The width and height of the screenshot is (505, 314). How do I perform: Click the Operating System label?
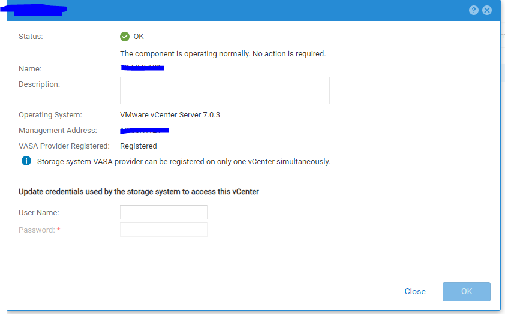tap(50, 115)
